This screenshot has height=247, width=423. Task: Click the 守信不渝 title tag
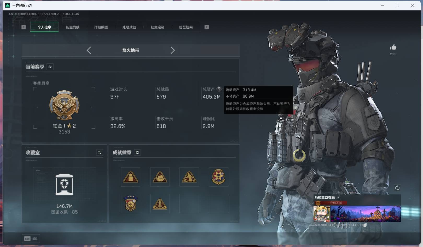tap(336, 203)
